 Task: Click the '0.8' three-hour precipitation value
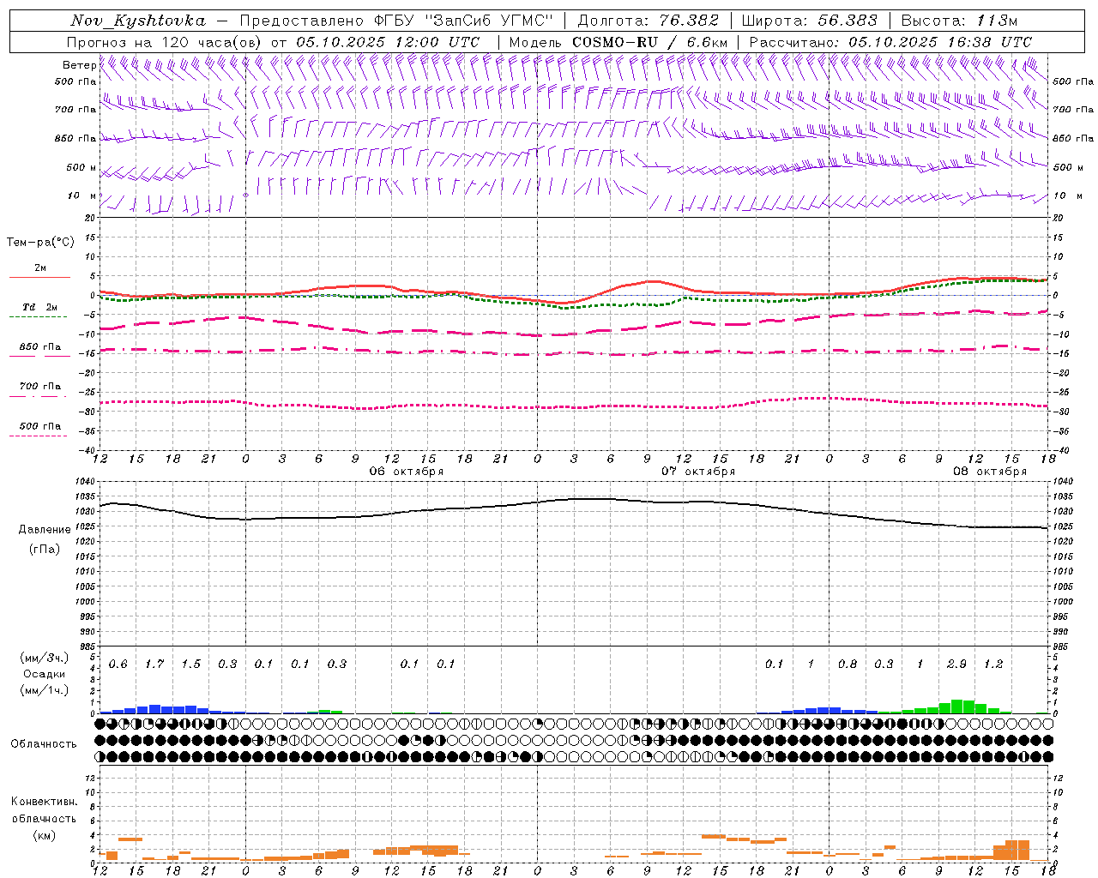(x=848, y=665)
